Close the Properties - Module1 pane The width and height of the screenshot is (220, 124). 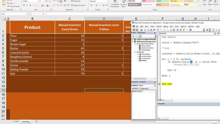(x=155, y=82)
